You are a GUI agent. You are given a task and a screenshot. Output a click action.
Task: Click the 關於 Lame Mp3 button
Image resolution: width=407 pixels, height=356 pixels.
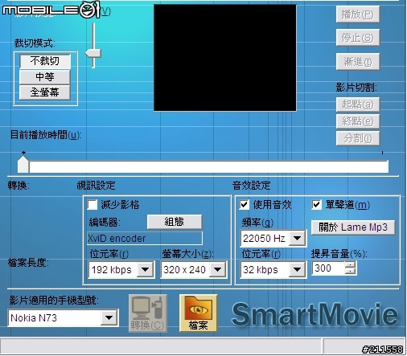coord(353,227)
